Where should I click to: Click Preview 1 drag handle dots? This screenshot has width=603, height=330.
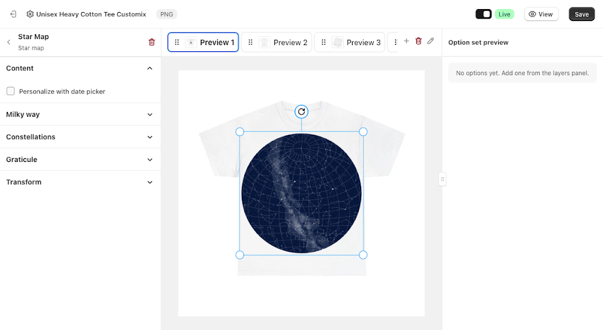point(177,42)
